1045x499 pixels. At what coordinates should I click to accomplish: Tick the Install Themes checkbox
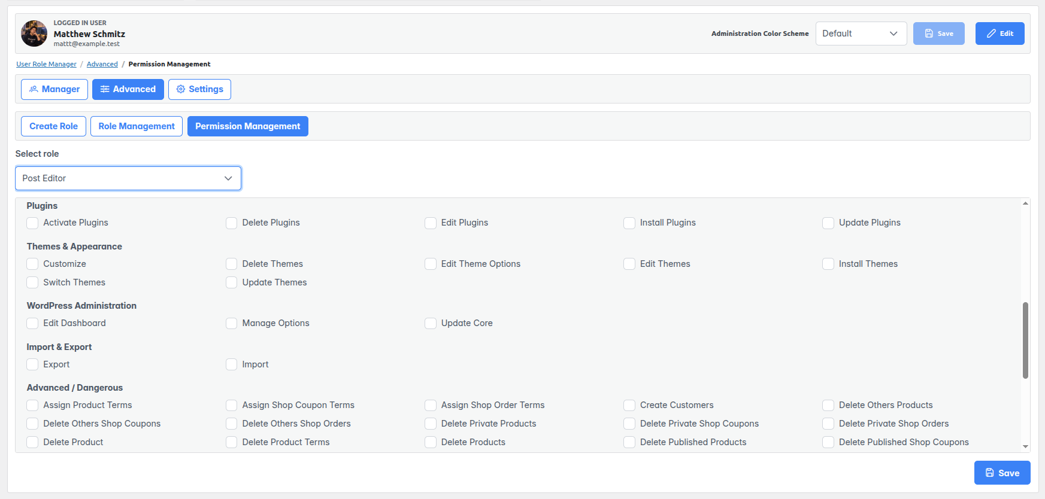pos(828,264)
